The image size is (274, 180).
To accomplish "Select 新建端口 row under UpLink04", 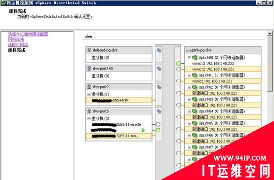I will [223, 117].
